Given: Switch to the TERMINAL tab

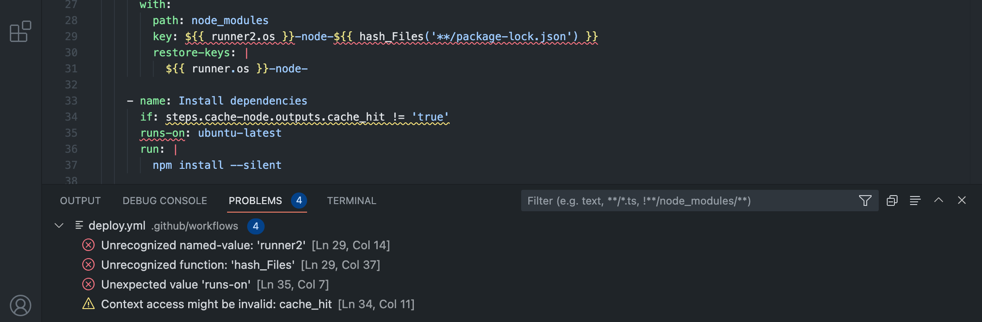Looking at the screenshot, I should click(351, 201).
